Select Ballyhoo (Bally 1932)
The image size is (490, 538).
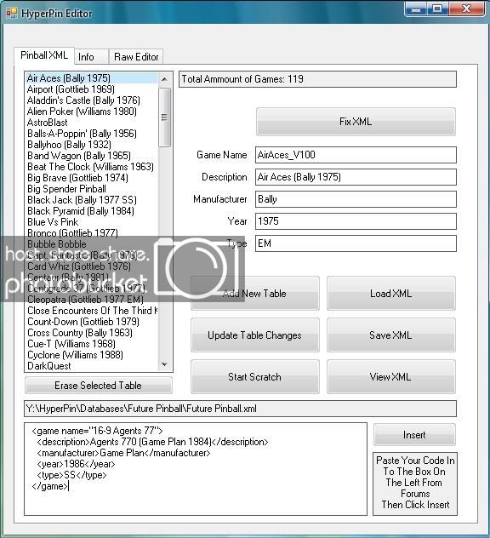point(92,145)
